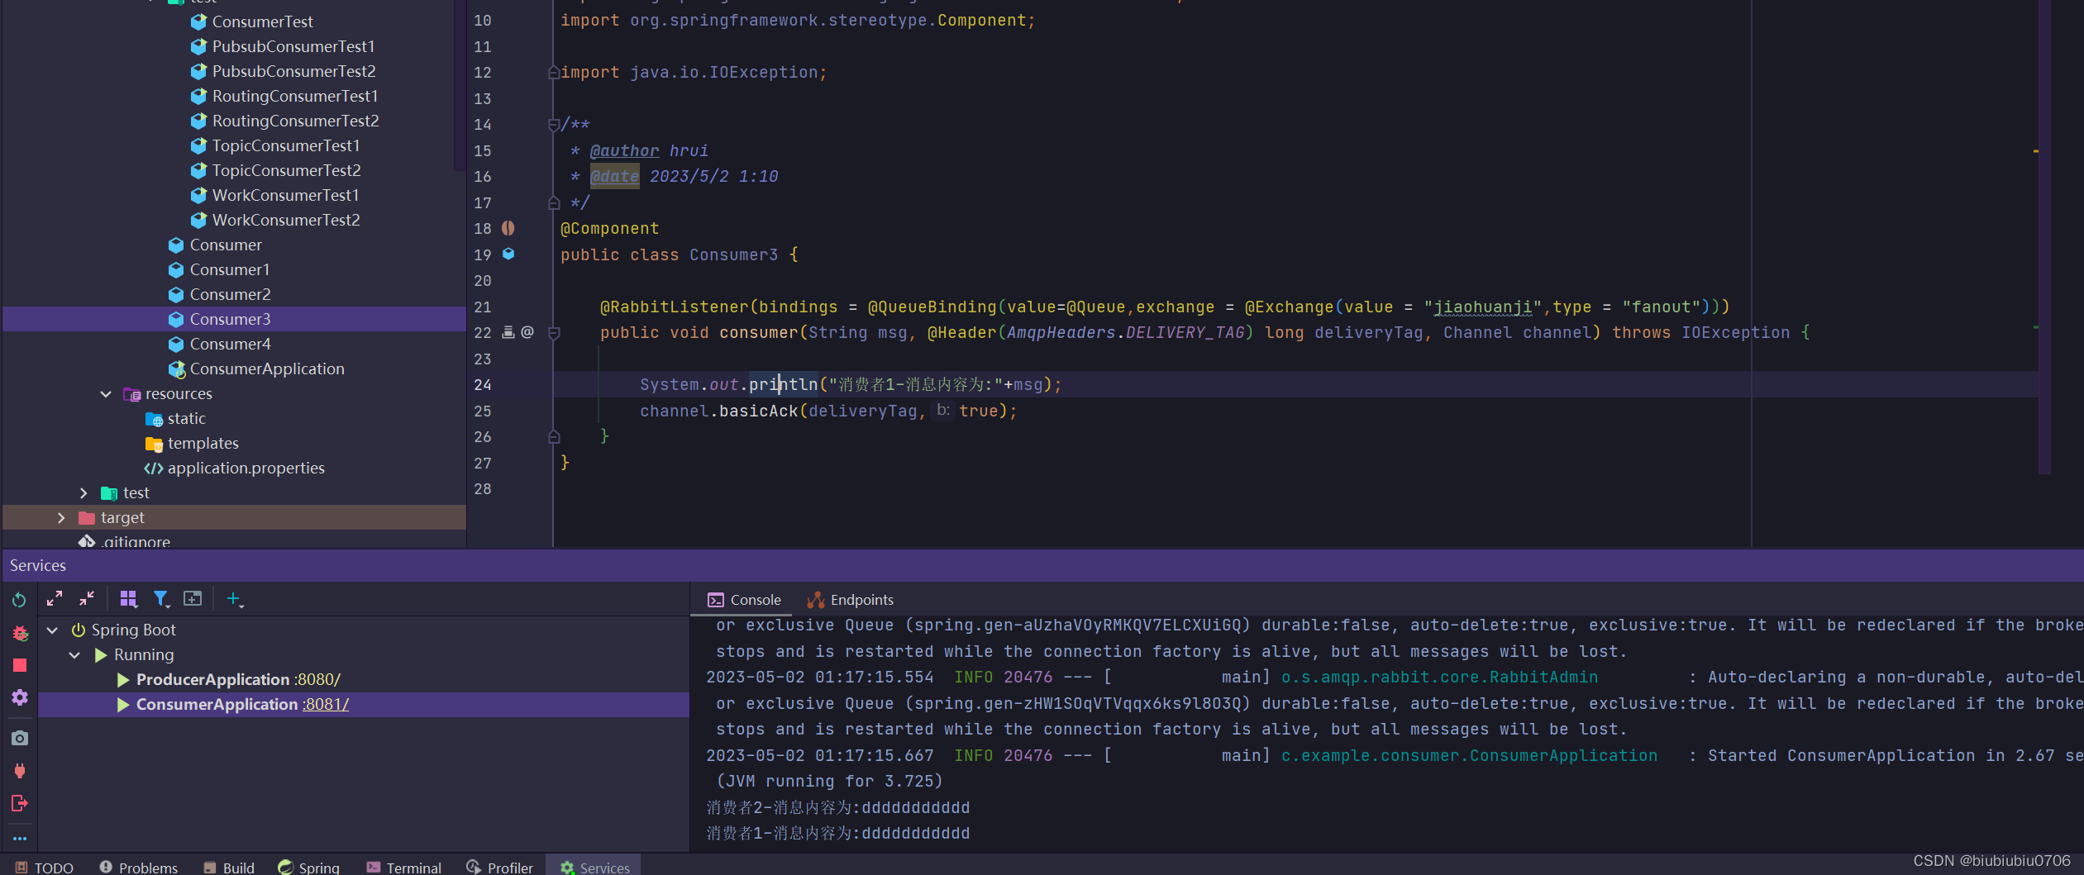Screen dimensions: 2084x875
Task: Expand all services nodes via expand icon
Action: point(55,599)
